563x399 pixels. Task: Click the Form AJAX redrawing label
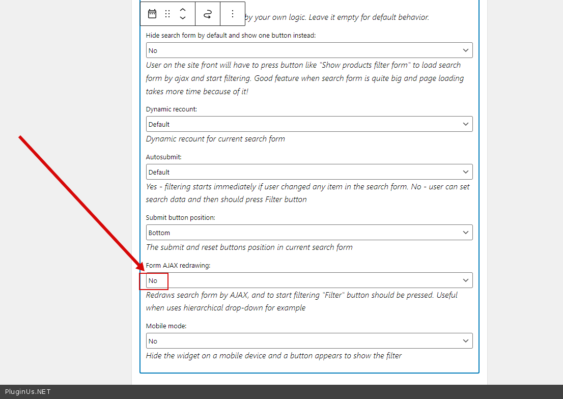pyautogui.click(x=178, y=265)
